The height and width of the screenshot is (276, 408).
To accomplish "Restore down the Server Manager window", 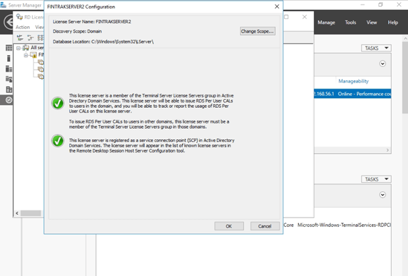I will (380, 5).
